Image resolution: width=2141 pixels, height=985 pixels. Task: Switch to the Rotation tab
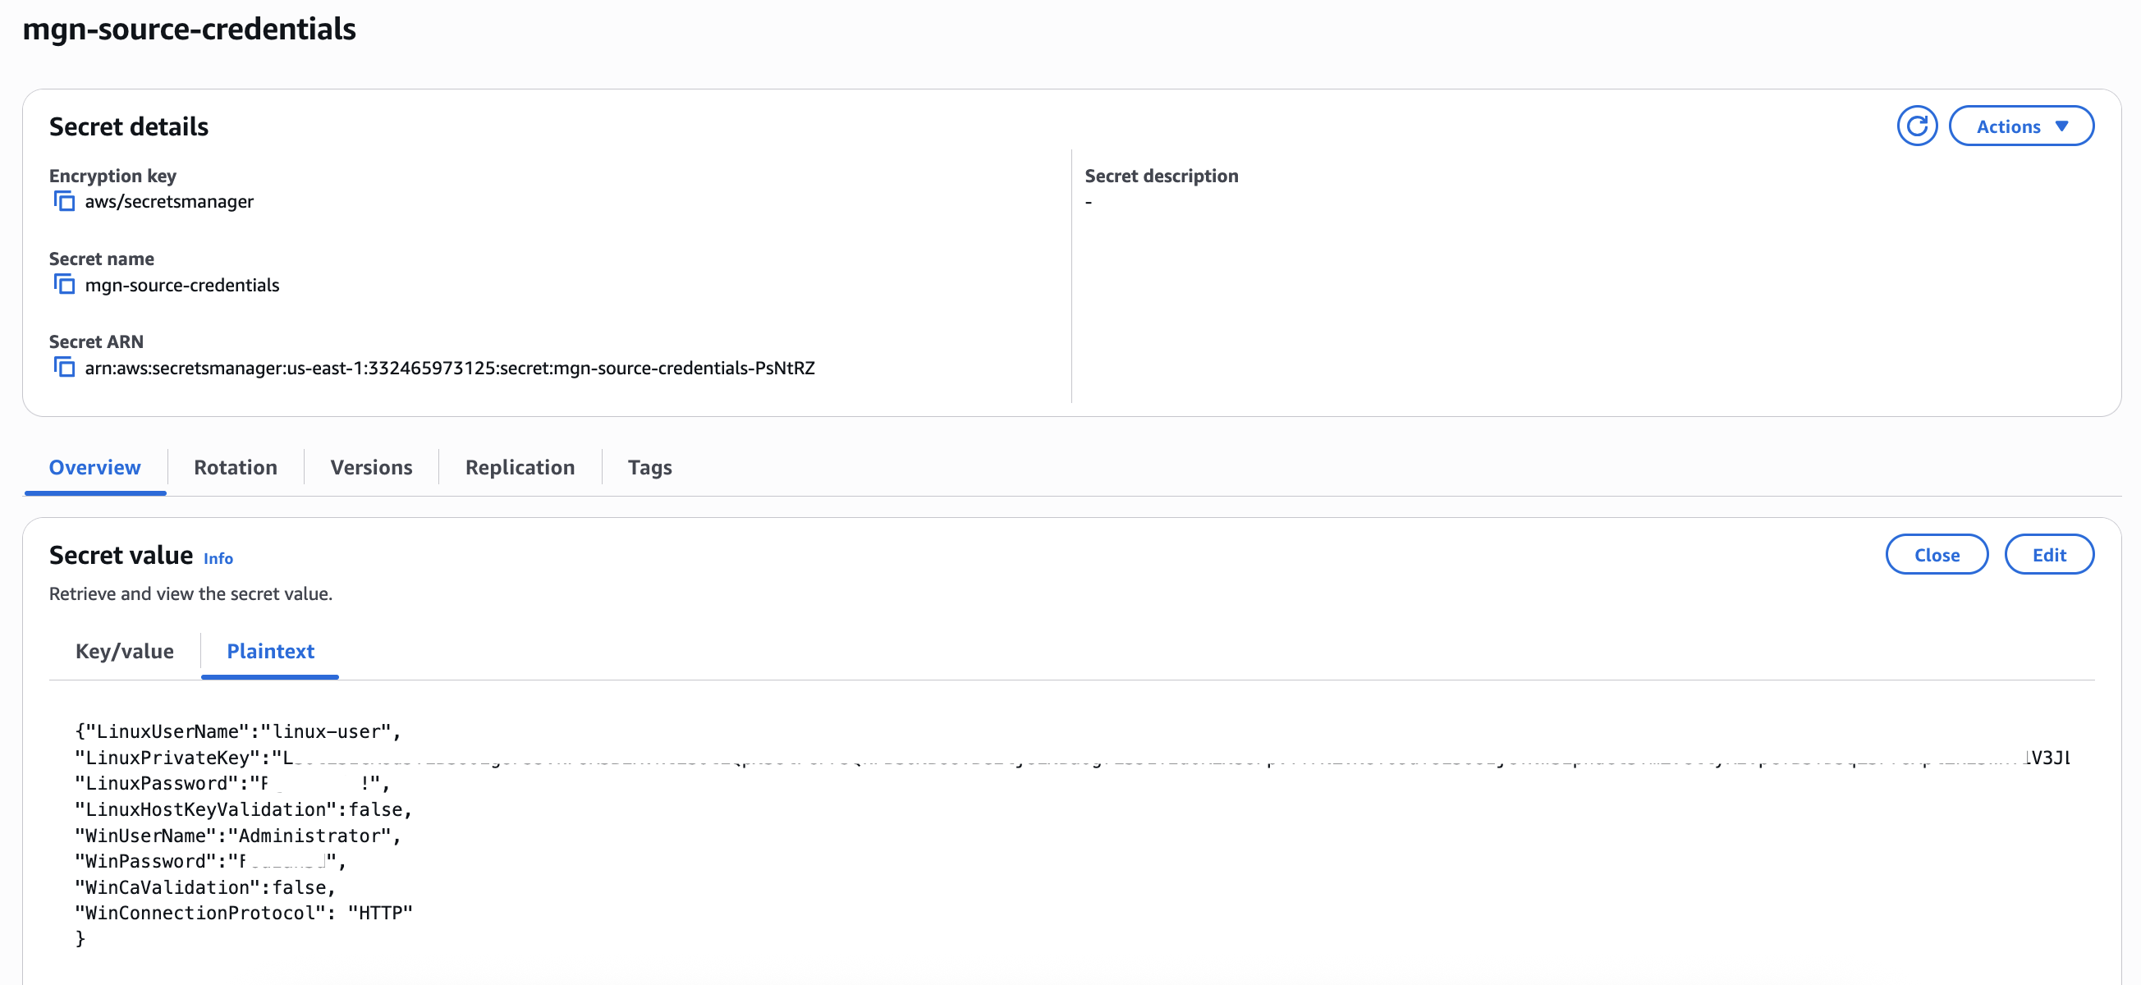click(236, 467)
